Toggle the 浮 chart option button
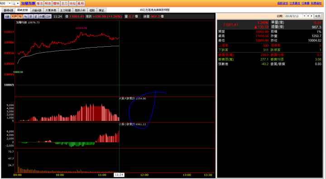Viewport: 326px width, 179px height. pyautogui.click(x=31, y=16)
